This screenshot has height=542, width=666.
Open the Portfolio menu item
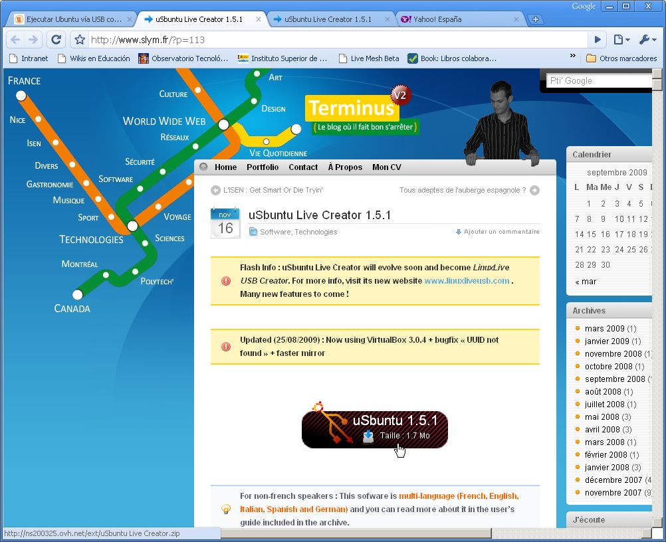(263, 167)
